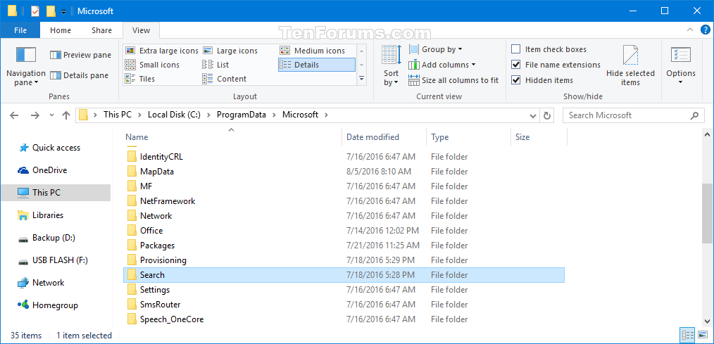The width and height of the screenshot is (714, 344).
Task: Open recent locations dropdown
Action: pyautogui.click(x=51, y=115)
